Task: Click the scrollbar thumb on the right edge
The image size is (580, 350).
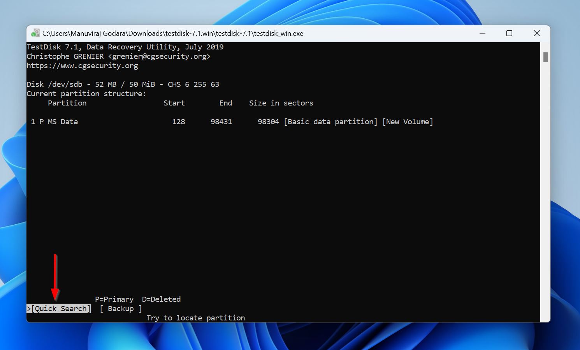Action: [545, 56]
